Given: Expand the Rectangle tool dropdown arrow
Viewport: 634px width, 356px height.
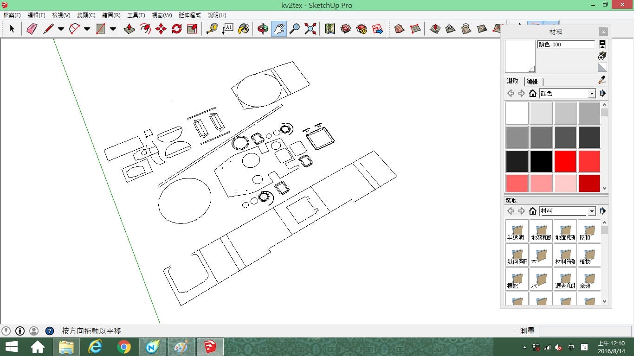Looking at the screenshot, I should click(x=113, y=29).
